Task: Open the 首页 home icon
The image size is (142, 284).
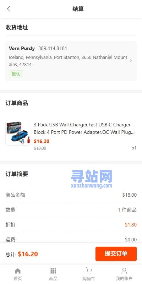Action: click(17, 271)
